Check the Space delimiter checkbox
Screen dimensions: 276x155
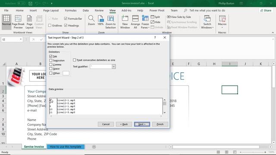click(x=51, y=69)
